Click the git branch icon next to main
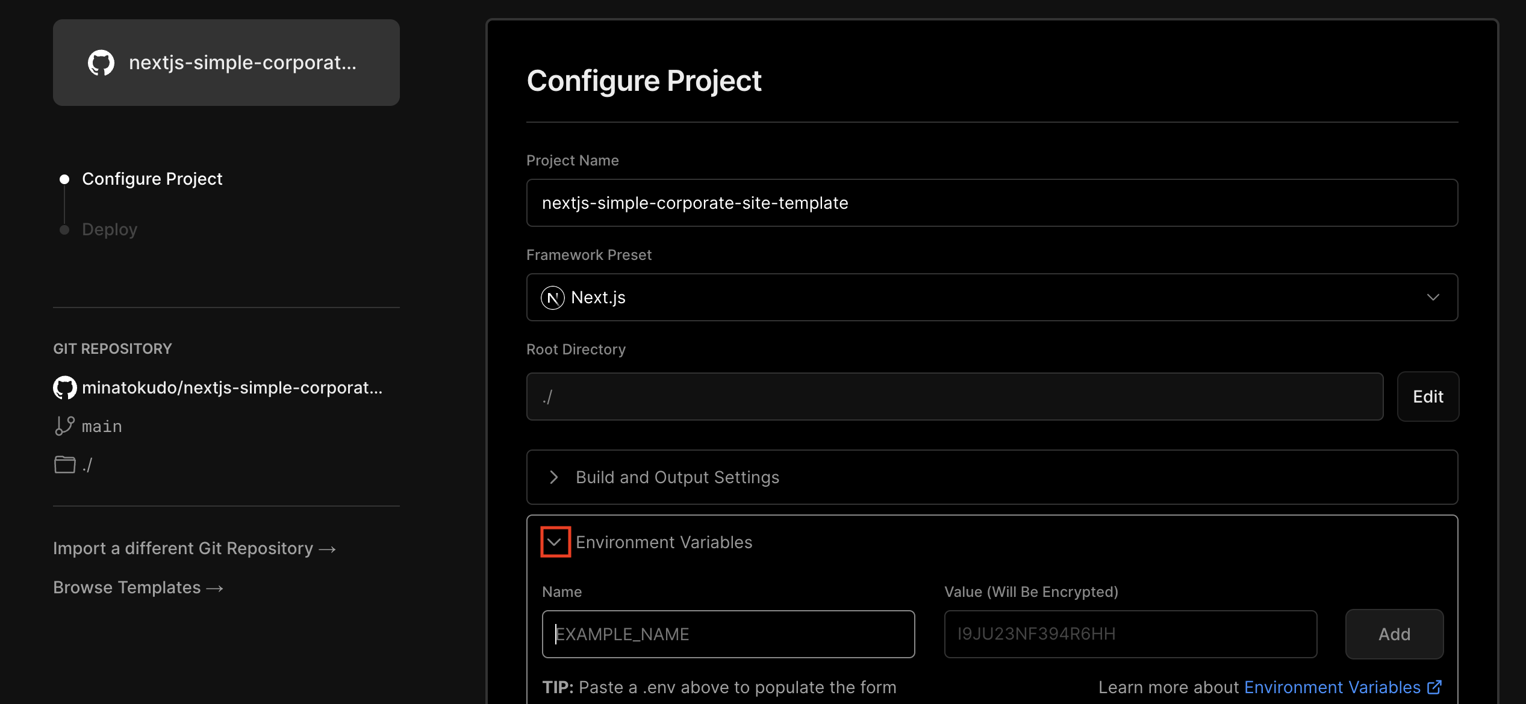The image size is (1526, 704). pos(64,426)
